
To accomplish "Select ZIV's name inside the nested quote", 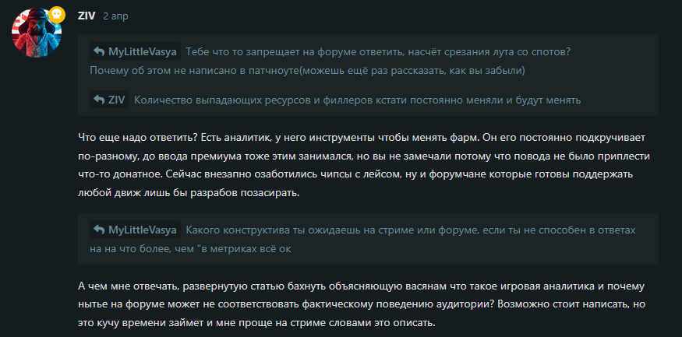I will (x=117, y=100).
